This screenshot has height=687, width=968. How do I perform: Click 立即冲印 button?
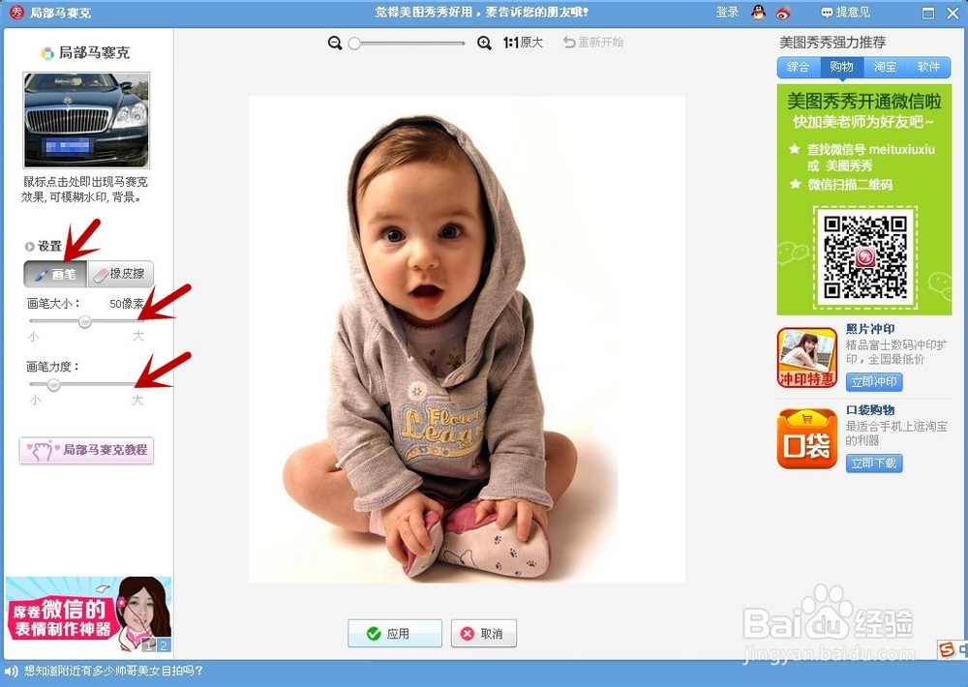coord(873,382)
